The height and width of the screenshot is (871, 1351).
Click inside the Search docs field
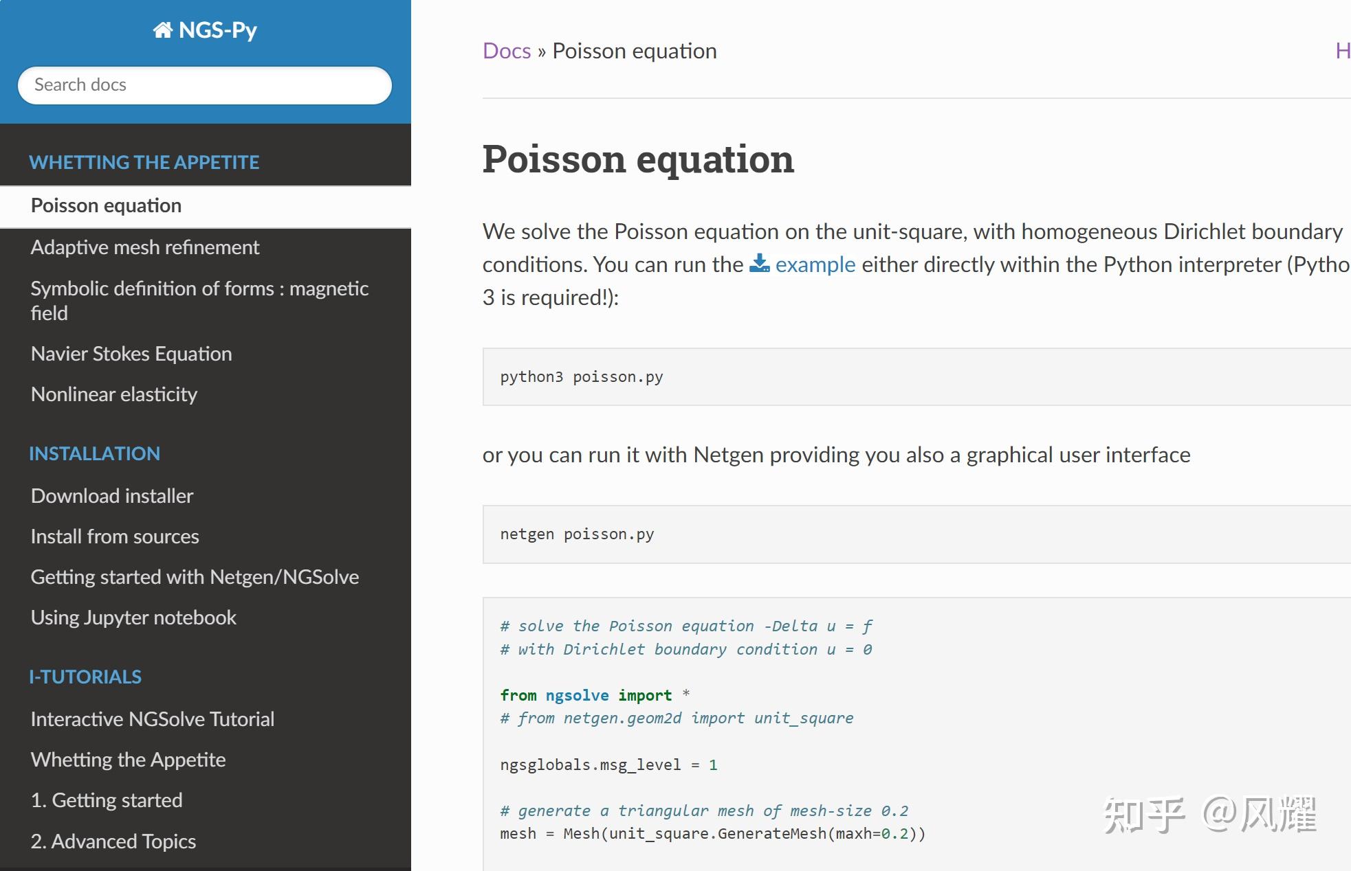coord(204,85)
